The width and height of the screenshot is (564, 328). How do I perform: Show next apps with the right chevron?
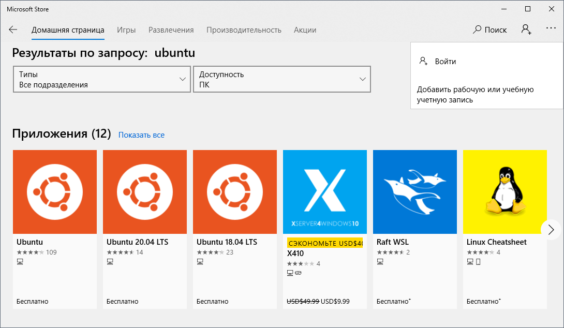click(551, 230)
